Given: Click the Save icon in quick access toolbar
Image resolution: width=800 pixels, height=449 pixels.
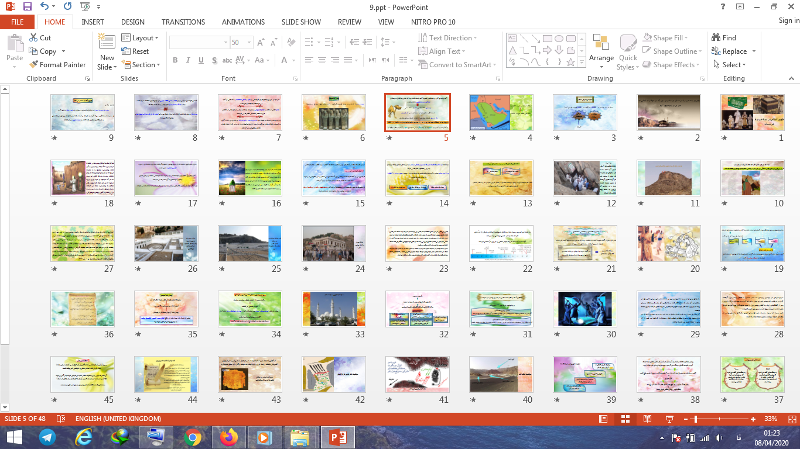Looking at the screenshot, I should [x=28, y=7].
